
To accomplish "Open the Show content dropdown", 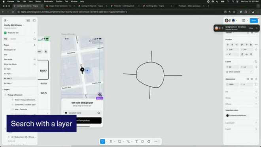I will (239, 72).
